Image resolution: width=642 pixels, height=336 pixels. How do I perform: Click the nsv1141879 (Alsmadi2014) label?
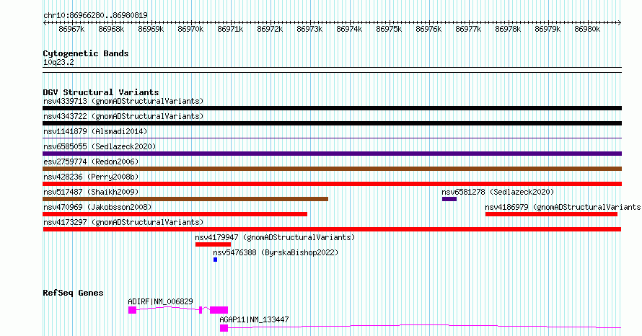click(x=95, y=131)
